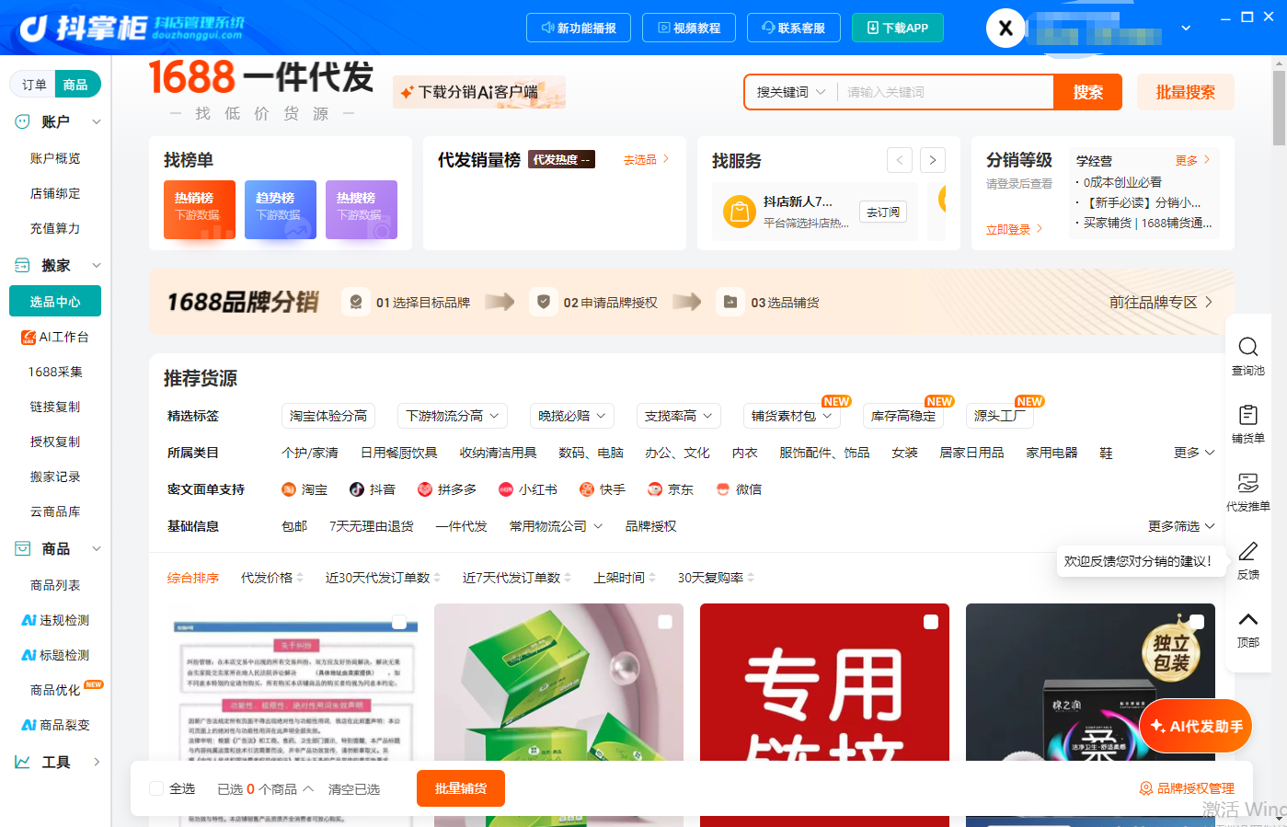Switch to the 商品 tab
This screenshot has height=827, width=1287.
point(76,85)
